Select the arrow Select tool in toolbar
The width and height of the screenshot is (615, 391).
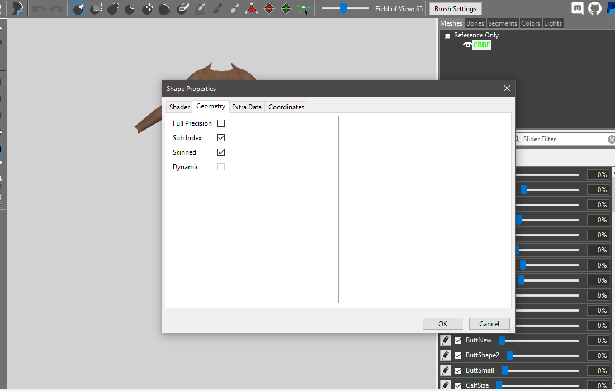pos(78,8)
